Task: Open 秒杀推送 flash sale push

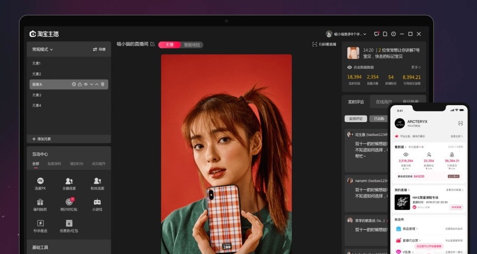Action: coord(40,226)
